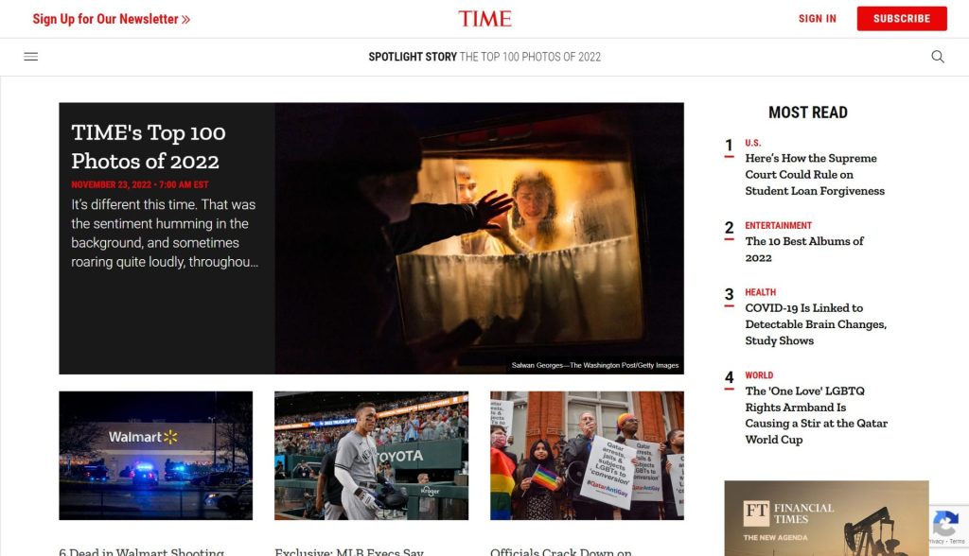Click the MOST READ heading
Image resolution: width=969 pixels, height=556 pixels.
click(x=808, y=113)
